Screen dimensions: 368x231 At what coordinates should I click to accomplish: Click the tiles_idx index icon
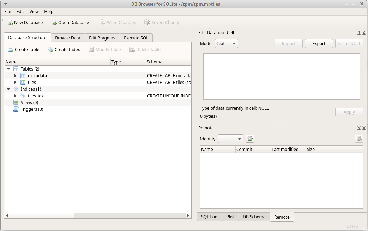pos(23,96)
